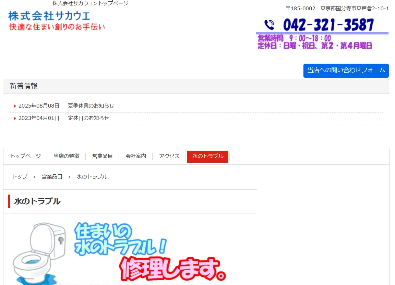Viewport: 395px width, 285px height.
Task: Click the red 修理します。 banner text
Action: 172,268
